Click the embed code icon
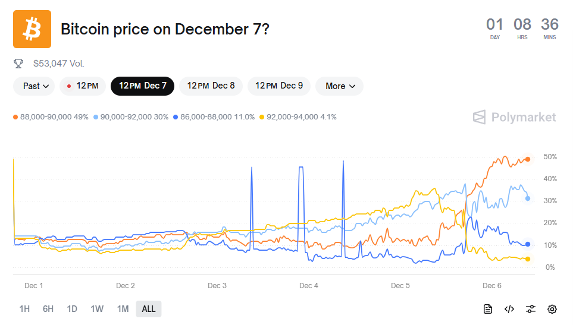573x325 pixels. (x=509, y=309)
